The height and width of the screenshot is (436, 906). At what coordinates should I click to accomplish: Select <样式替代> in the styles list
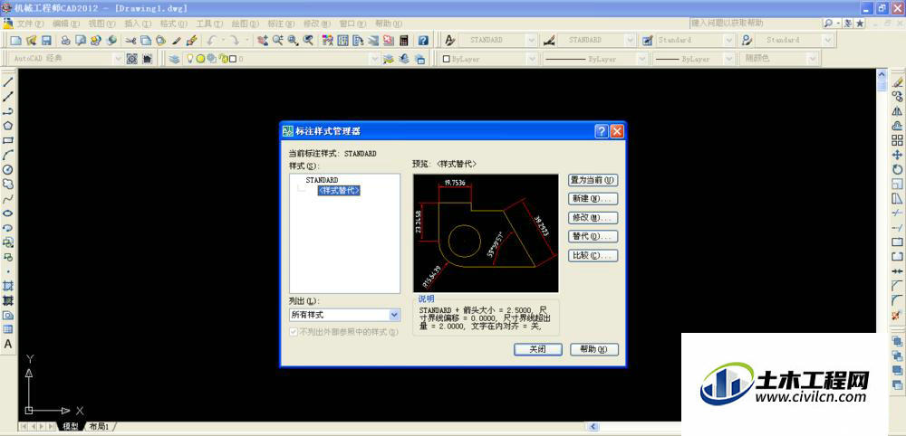[339, 191]
